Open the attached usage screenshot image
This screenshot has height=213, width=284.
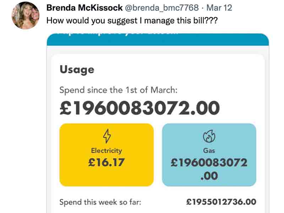(158, 123)
